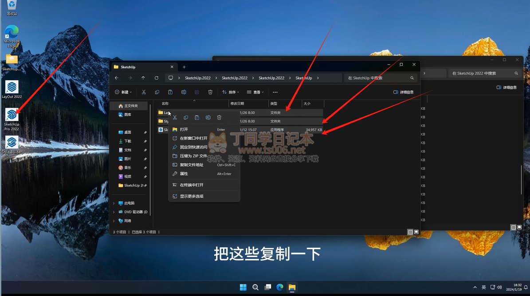Open the SketchUp folder on the desktop
The width and height of the screenshot is (530, 296).
[12, 63]
